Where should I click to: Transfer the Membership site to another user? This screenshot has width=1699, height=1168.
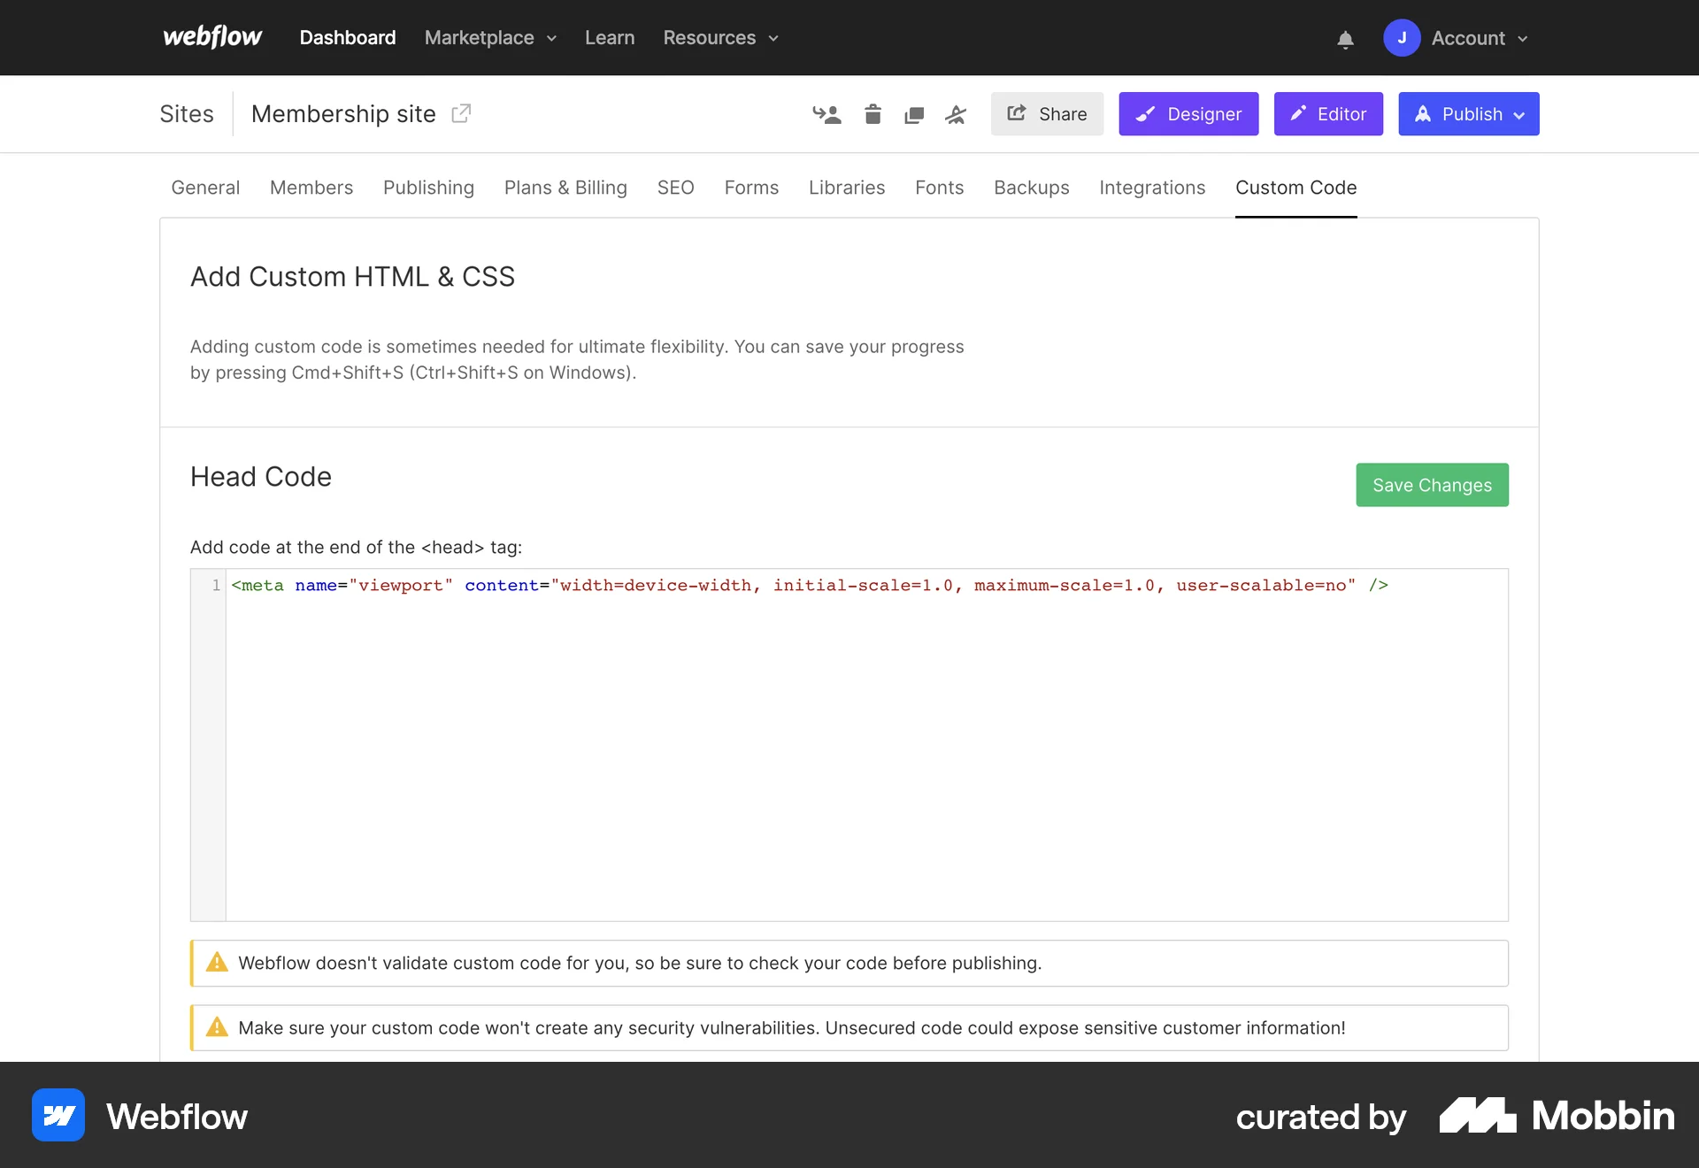826,114
